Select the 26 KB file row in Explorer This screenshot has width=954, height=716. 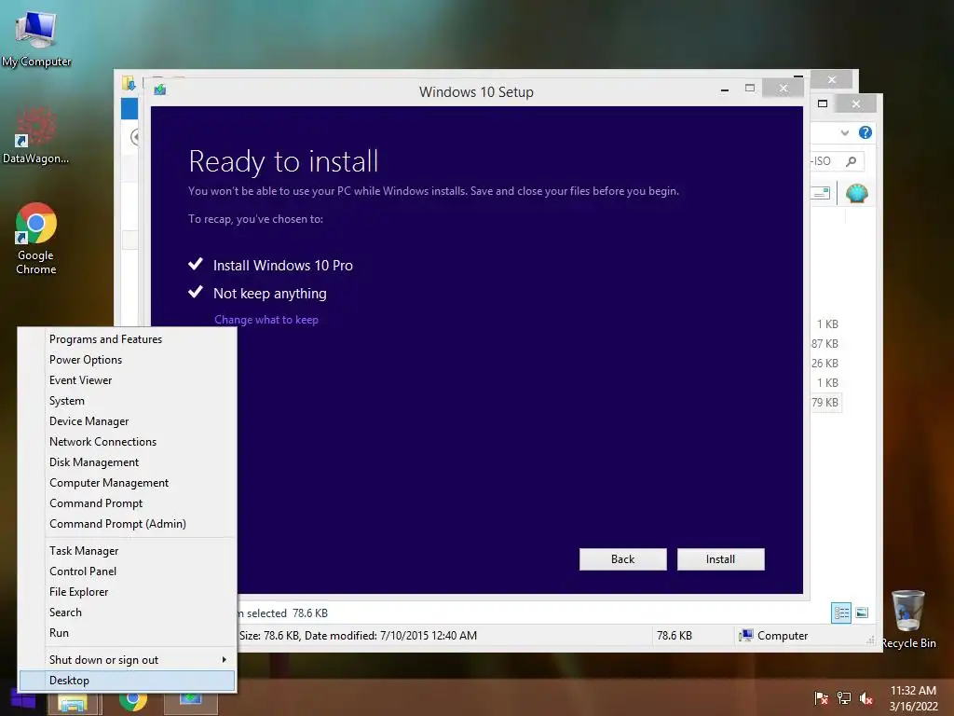coord(825,363)
